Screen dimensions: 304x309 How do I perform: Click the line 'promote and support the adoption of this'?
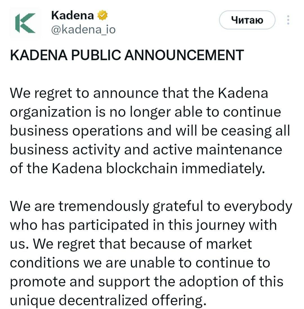[x=146, y=282]
